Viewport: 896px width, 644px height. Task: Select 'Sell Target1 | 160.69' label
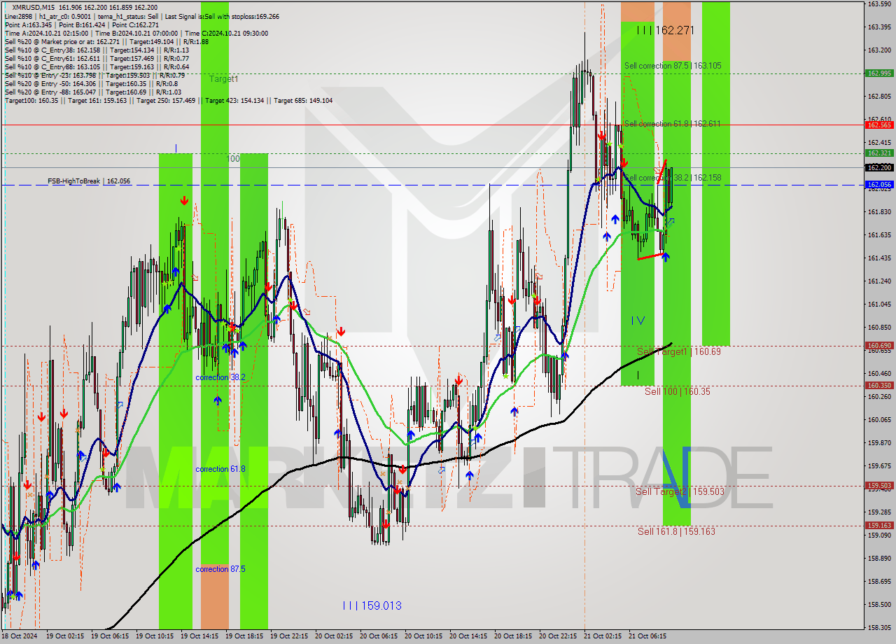coord(679,351)
